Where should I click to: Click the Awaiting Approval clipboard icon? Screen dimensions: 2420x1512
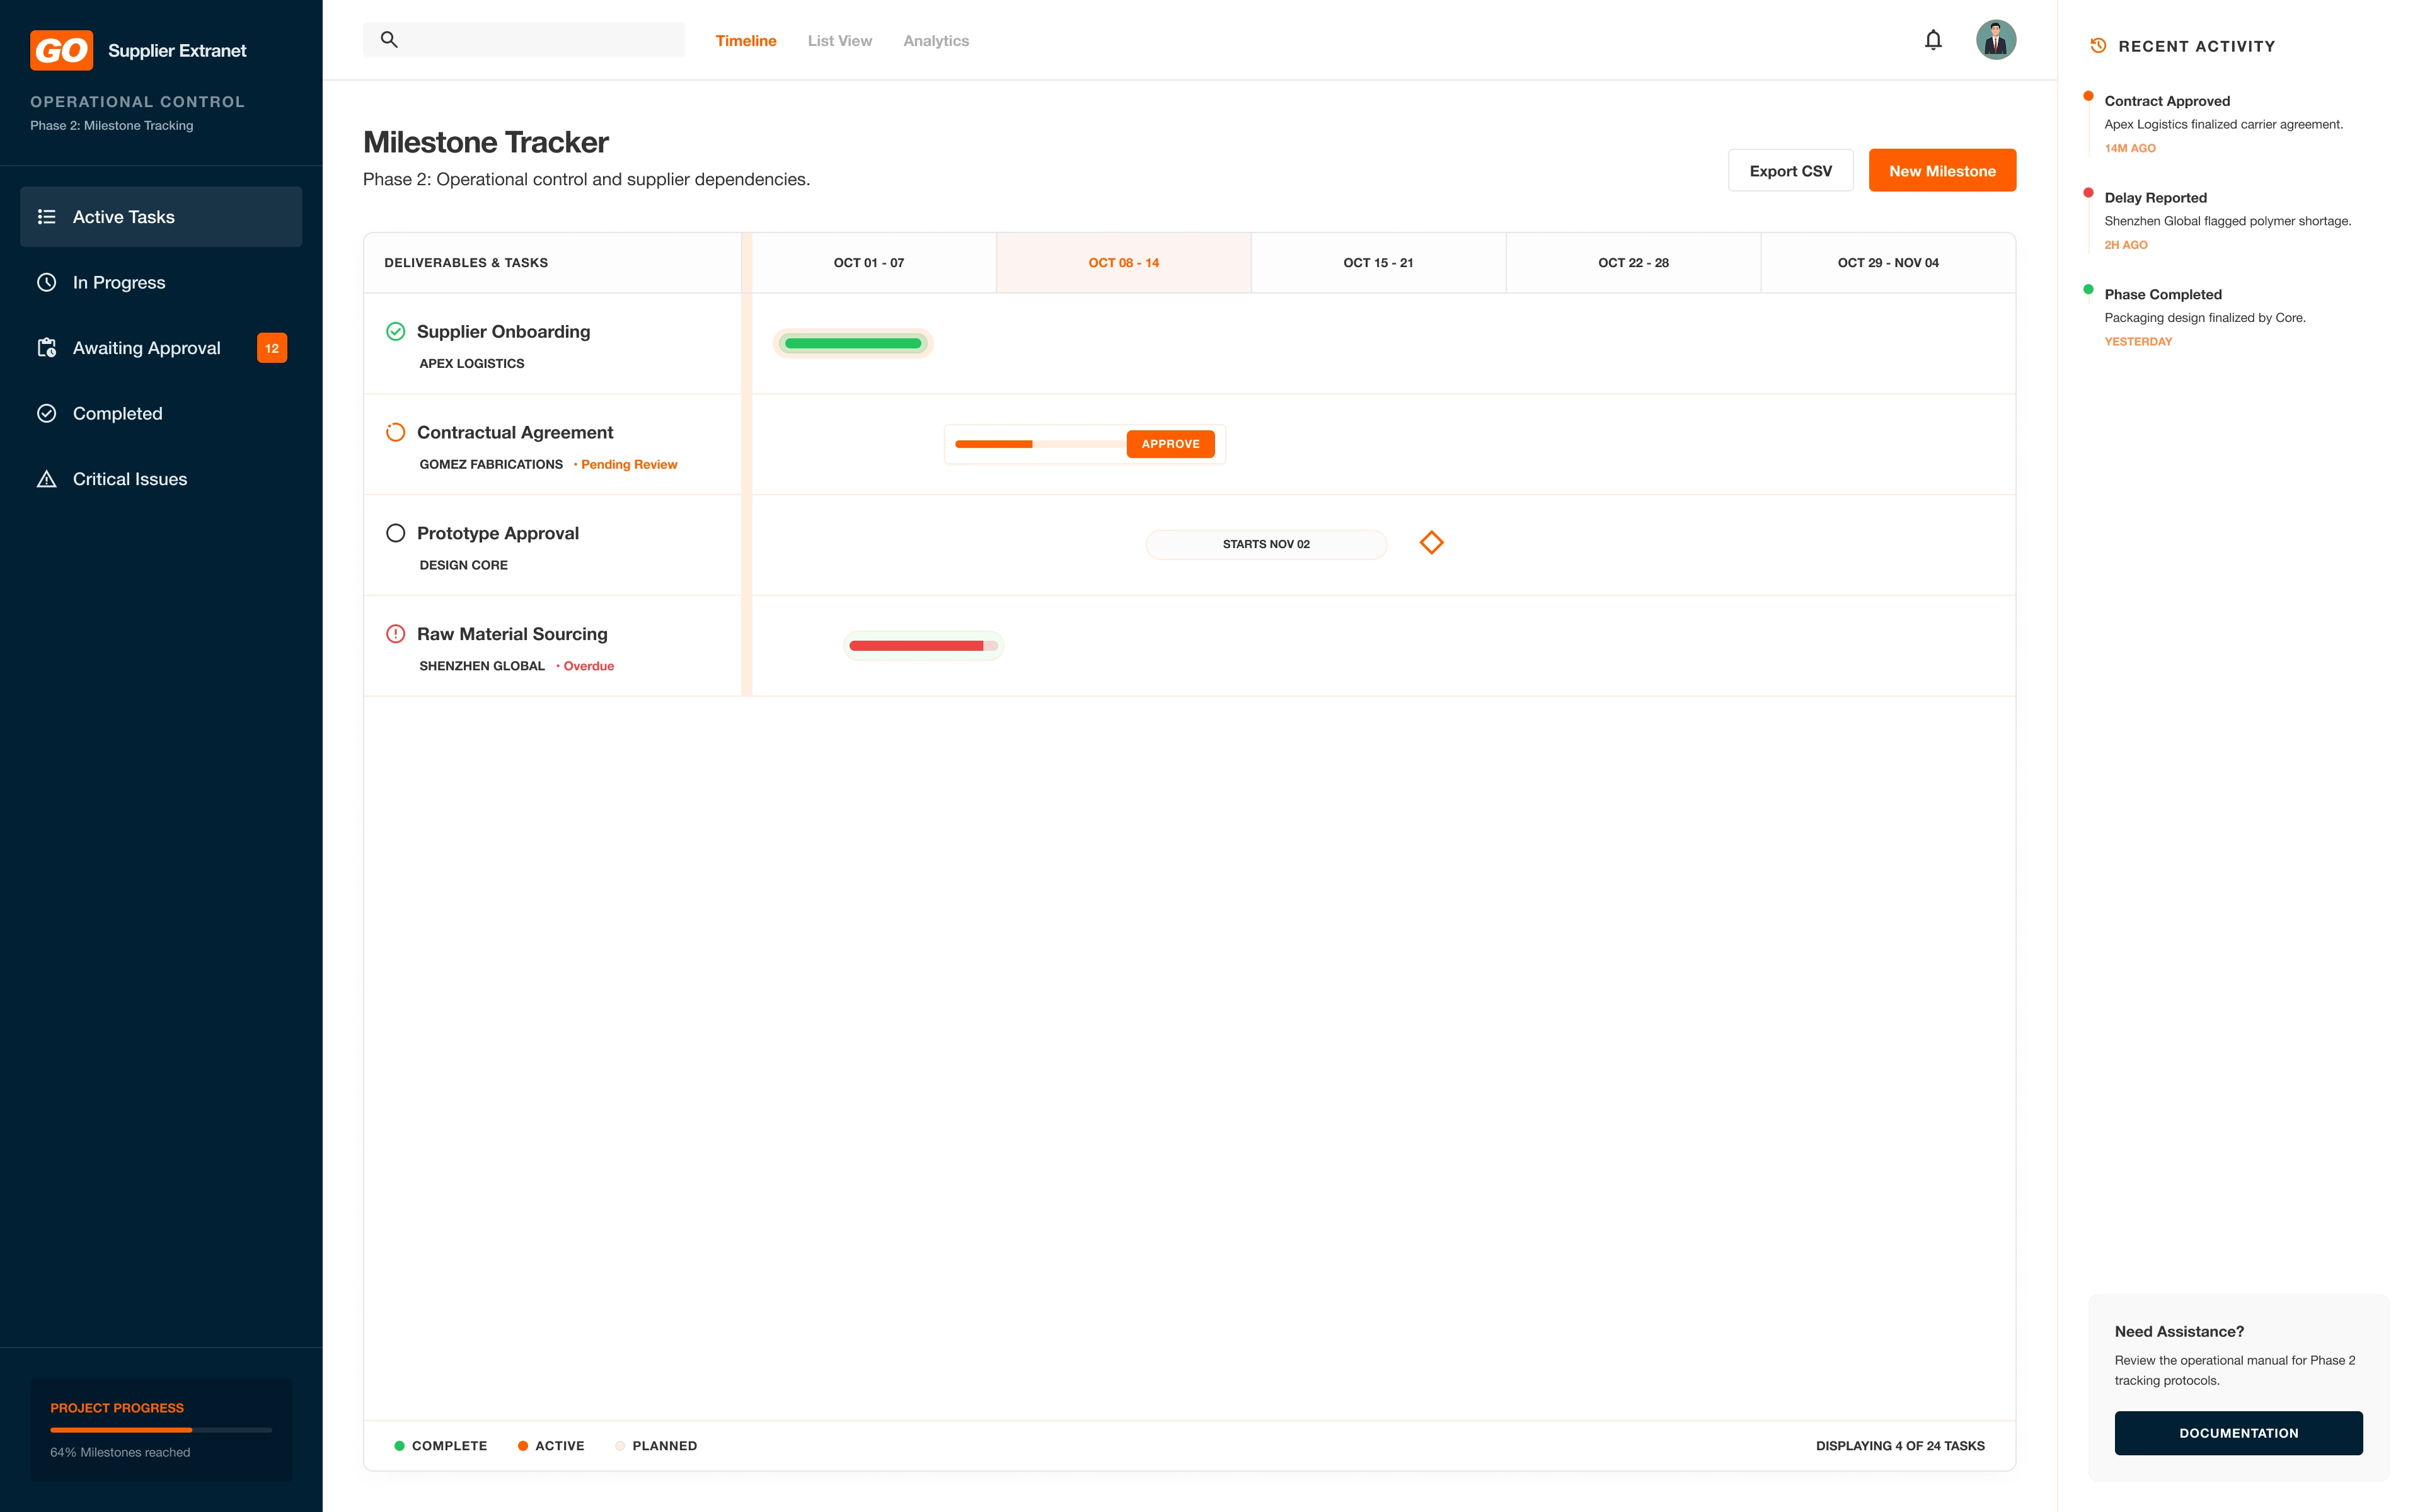46,348
